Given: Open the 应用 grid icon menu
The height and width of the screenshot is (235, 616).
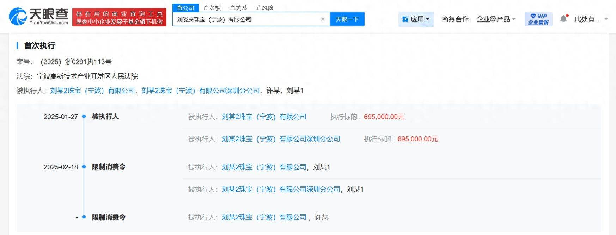Looking at the screenshot, I should click(x=416, y=19).
